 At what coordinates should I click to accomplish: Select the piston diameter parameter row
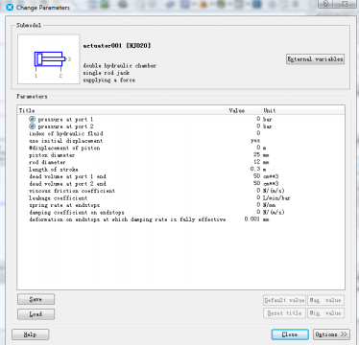click(180, 155)
